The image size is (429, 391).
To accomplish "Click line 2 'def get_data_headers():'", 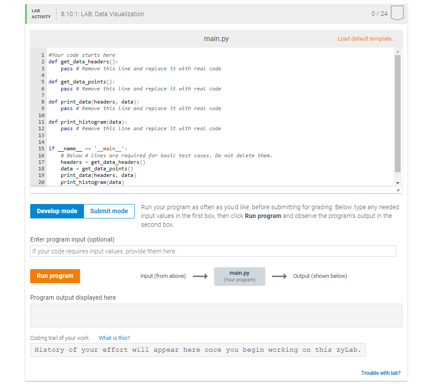I will (x=83, y=62).
